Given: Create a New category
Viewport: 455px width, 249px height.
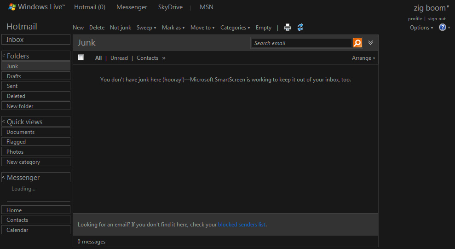Looking at the screenshot, I should click(36, 162).
